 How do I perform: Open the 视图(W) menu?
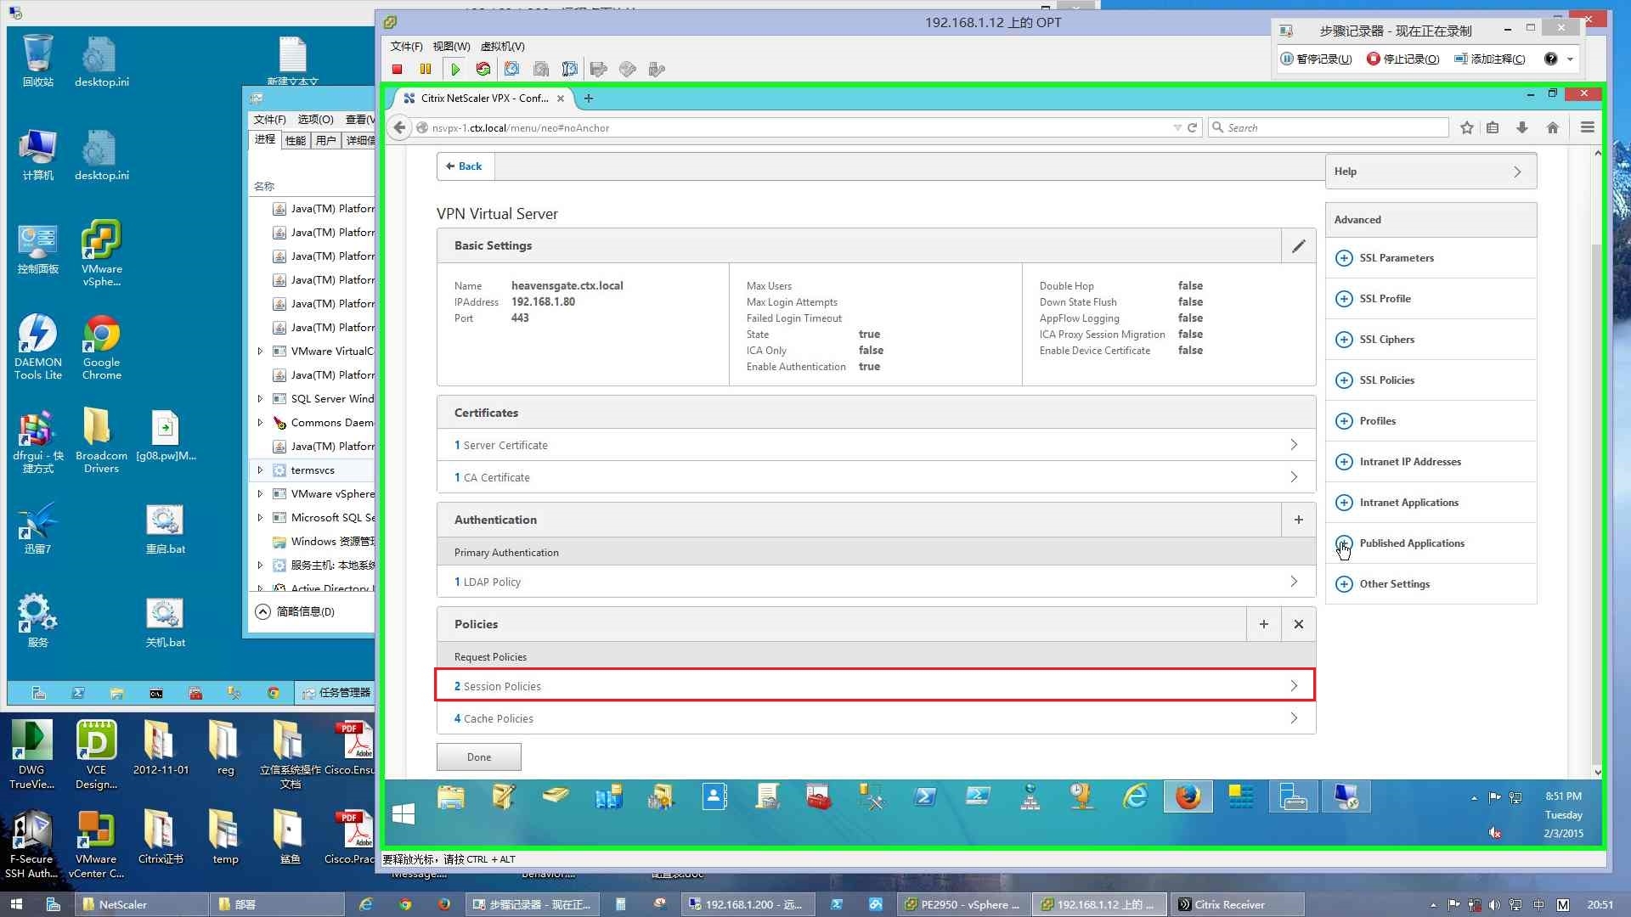(x=451, y=47)
